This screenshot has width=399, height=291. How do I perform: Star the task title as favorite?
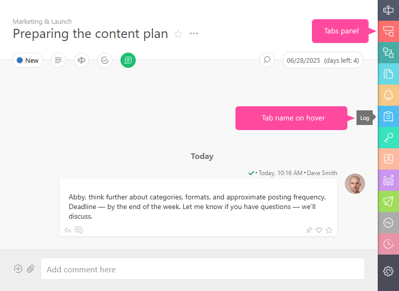[x=178, y=34]
